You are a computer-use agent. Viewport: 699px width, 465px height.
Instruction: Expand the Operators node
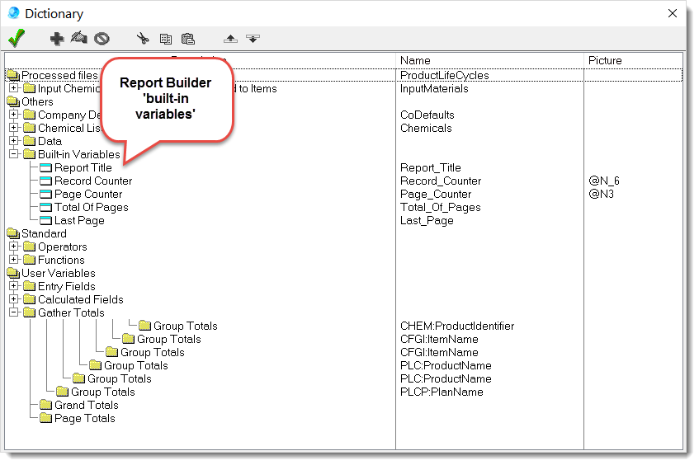click(x=14, y=247)
